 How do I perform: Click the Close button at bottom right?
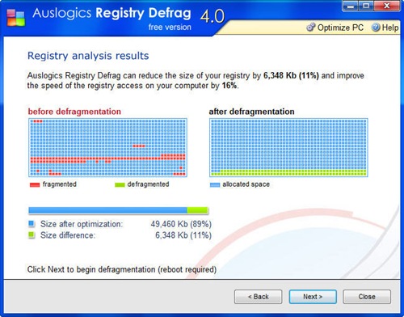367,297
